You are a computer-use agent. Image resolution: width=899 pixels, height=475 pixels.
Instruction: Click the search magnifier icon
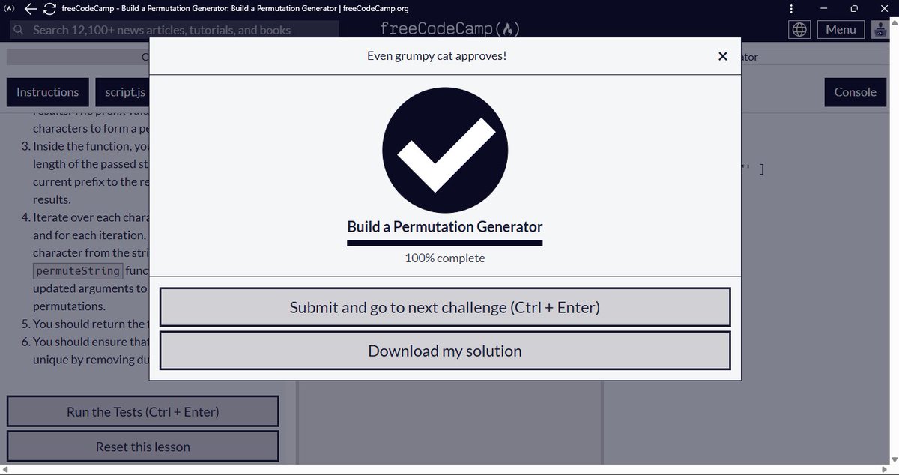tap(19, 30)
